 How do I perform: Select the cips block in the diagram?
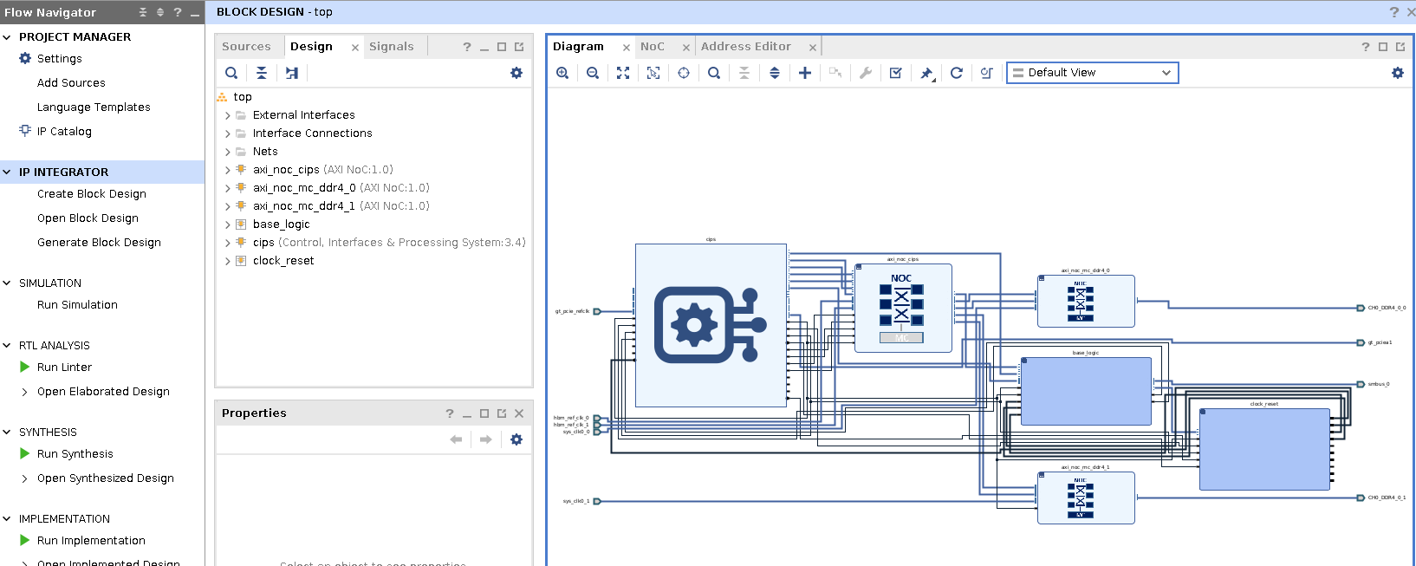(711, 325)
